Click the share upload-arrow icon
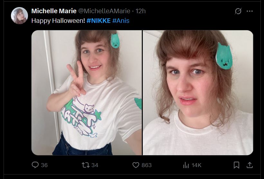Screen dimensions: 264x179 [250, 165]
